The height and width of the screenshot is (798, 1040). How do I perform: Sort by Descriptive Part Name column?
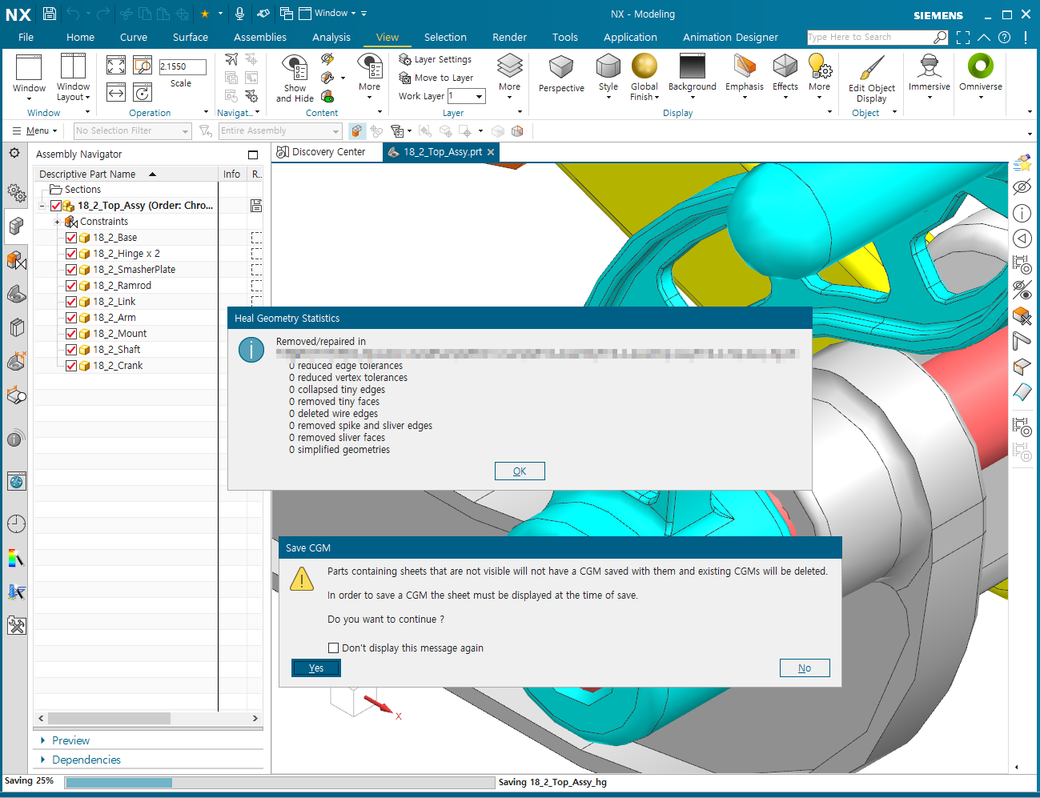126,174
